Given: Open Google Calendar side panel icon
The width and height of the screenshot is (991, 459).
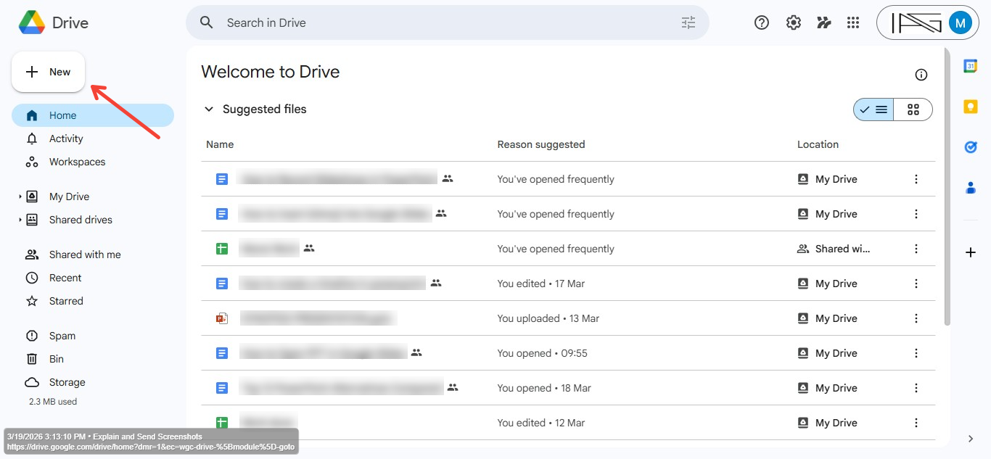Looking at the screenshot, I should (x=971, y=66).
